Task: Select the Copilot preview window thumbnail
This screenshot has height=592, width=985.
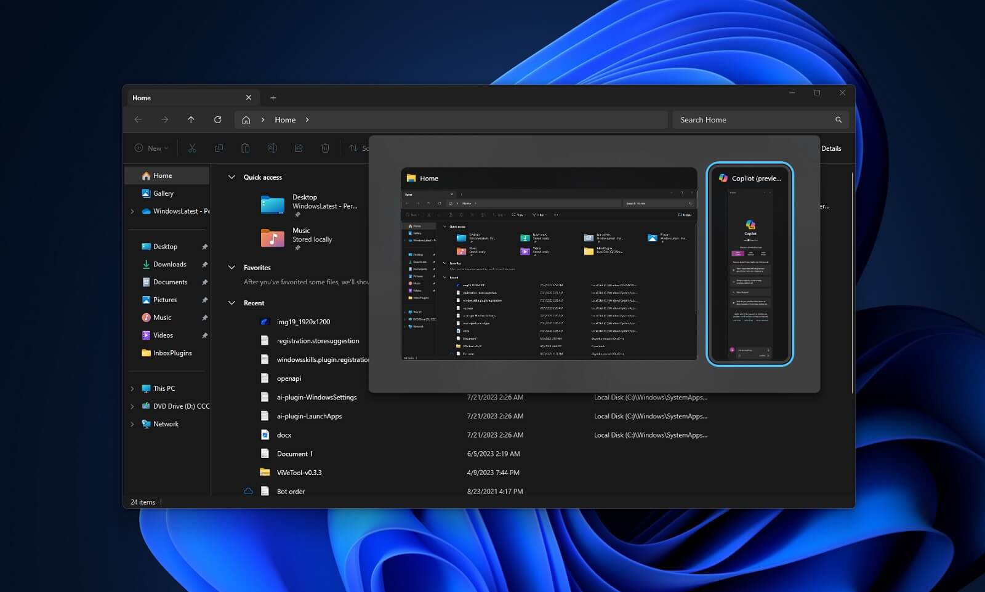Action: (x=749, y=265)
